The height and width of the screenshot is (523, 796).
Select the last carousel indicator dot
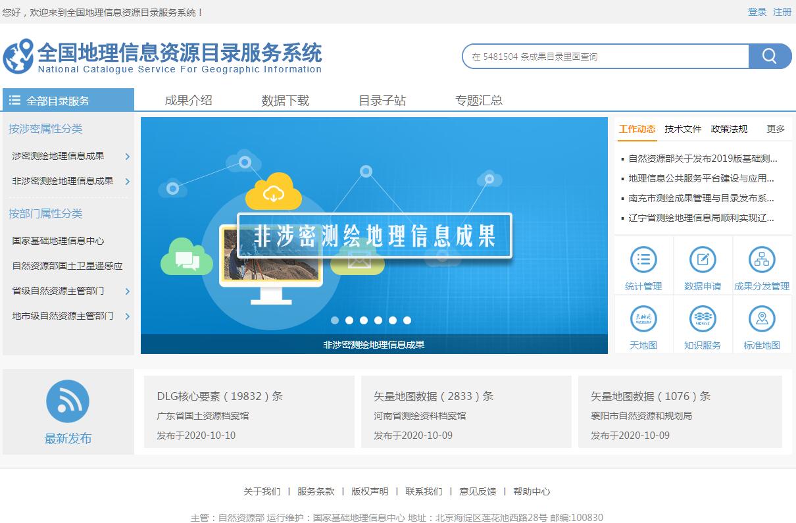(x=407, y=320)
